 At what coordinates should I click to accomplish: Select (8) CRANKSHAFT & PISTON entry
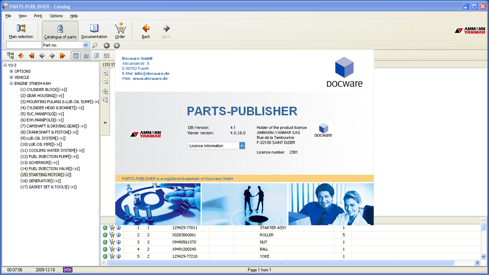pyautogui.click(x=49, y=132)
